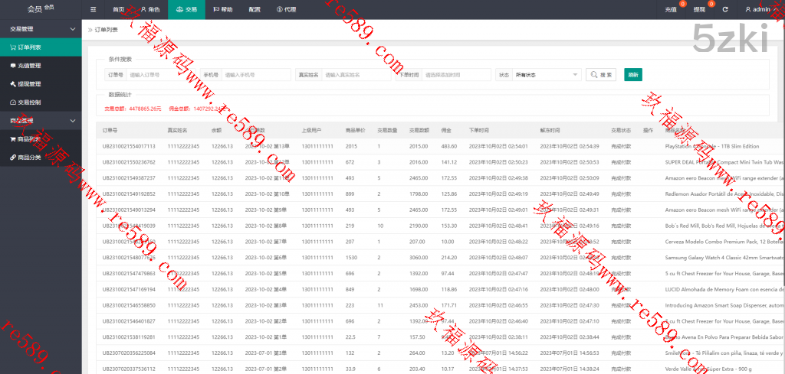Screen dimensions: 785x374
Task: Click the green 刷新 button
Action: [x=632, y=75]
